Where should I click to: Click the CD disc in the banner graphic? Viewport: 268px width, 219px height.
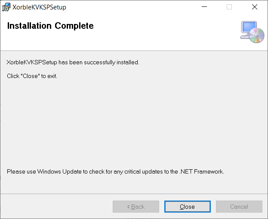click(257, 36)
